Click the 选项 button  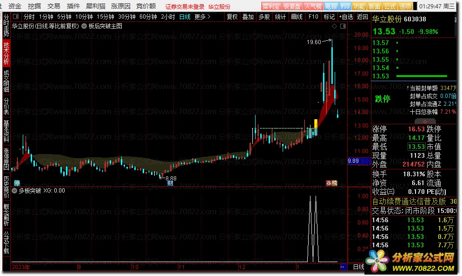click(x=405, y=6)
